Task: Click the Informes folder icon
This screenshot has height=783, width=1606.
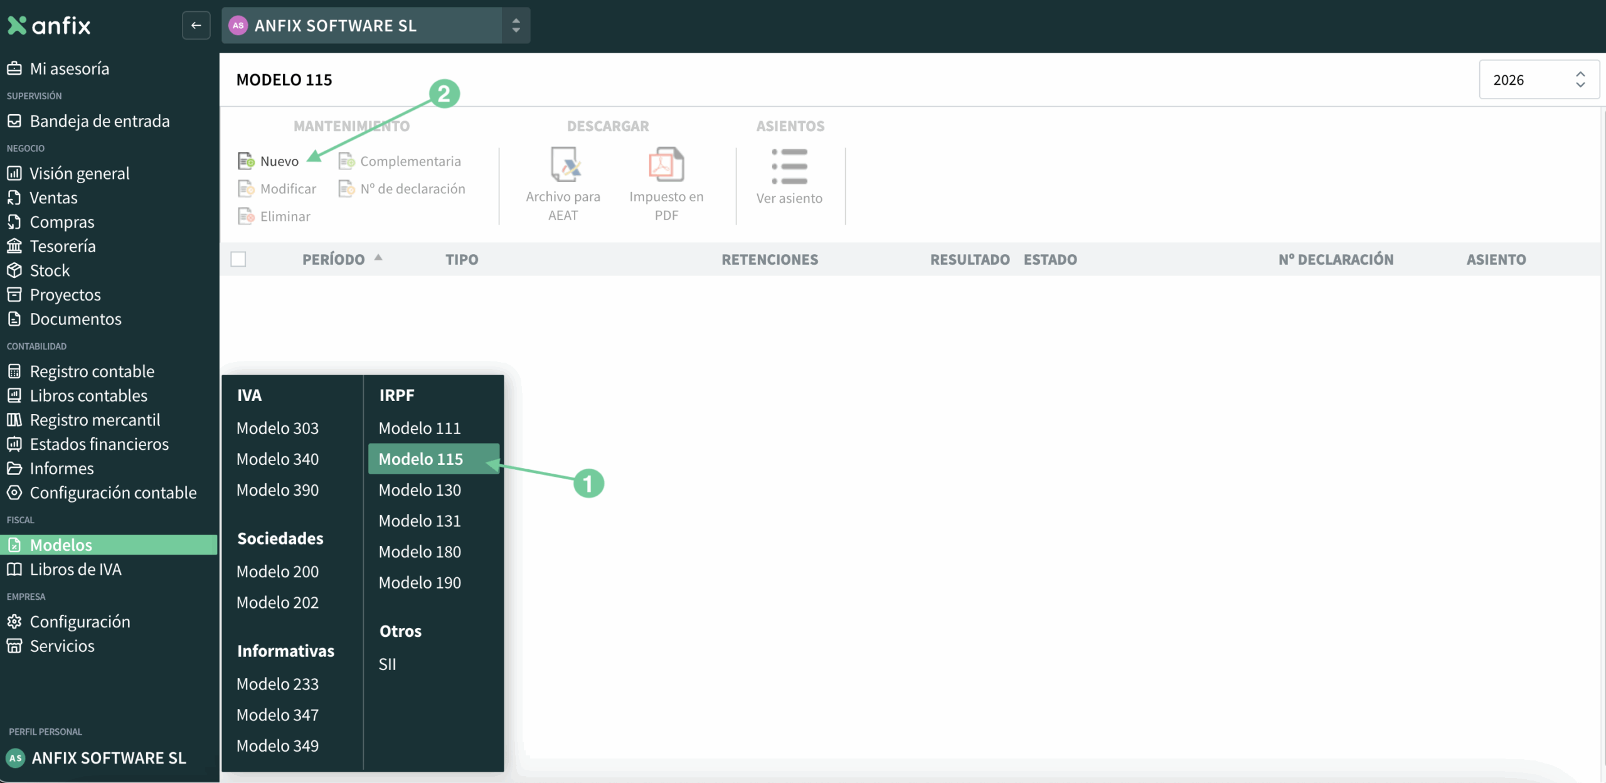Action: (x=14, y=468)
